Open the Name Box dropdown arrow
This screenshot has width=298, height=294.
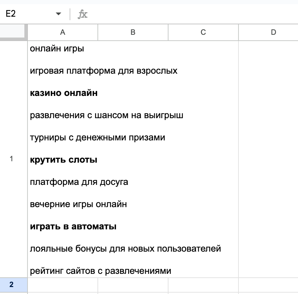coord(58,14)
